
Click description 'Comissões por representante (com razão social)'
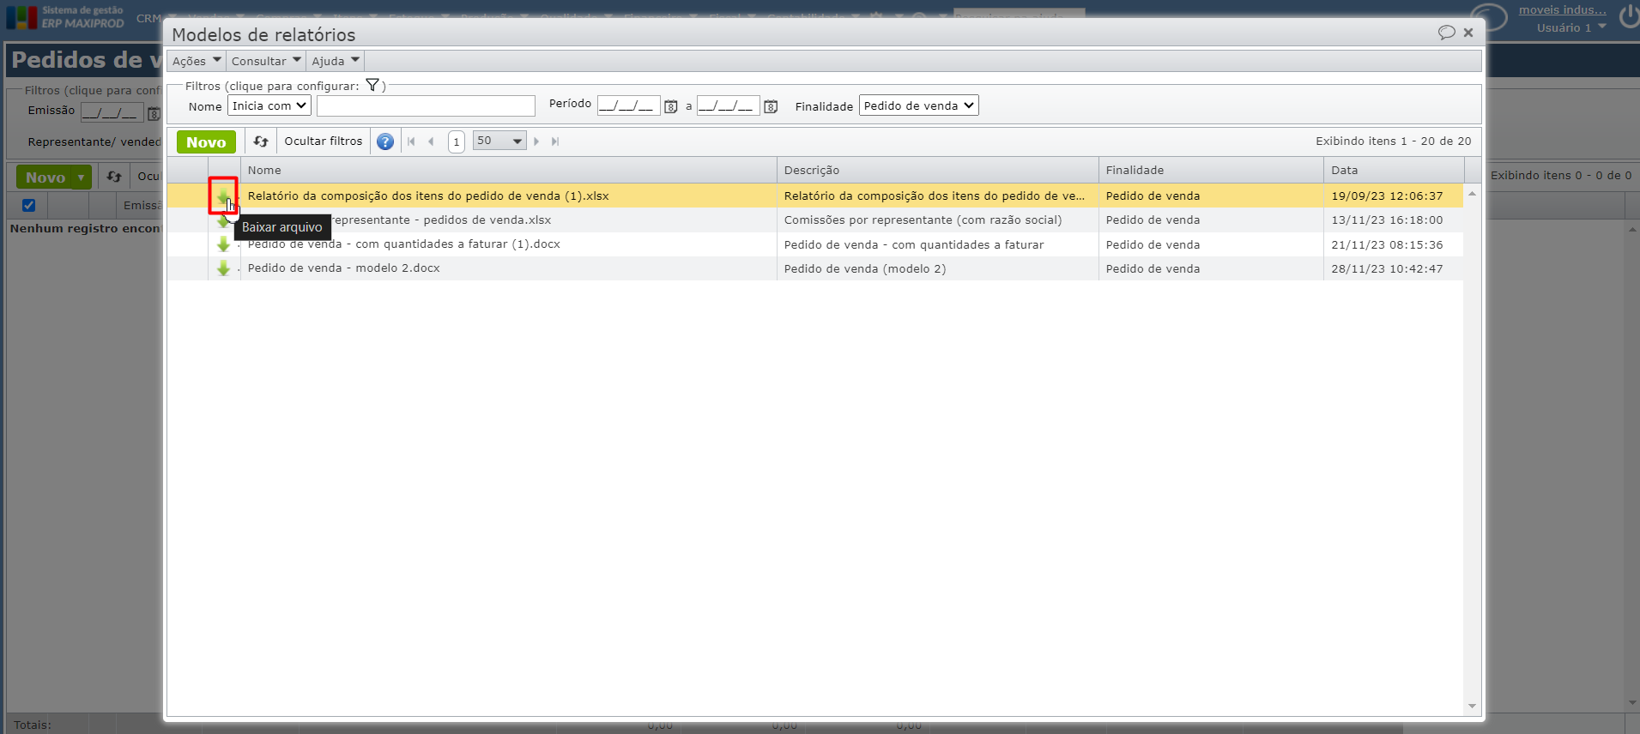pos(923,220)
